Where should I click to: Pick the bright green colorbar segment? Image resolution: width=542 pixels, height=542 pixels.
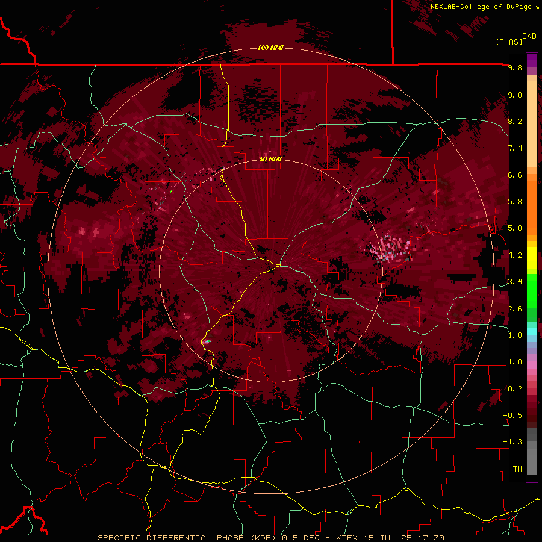[x=532, y=290]
